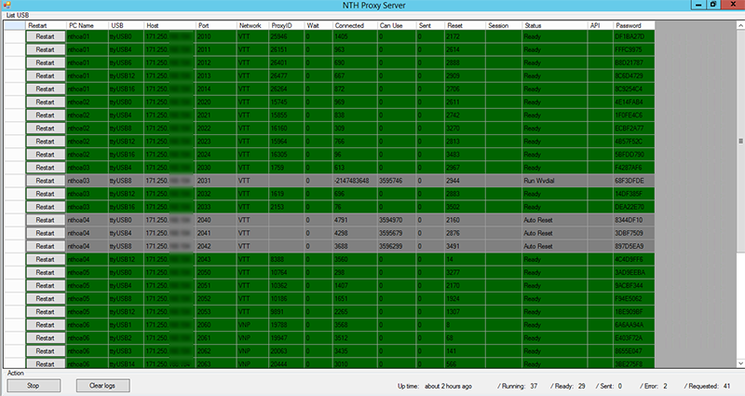Click the scrollbar up arrow

[740, 25]
